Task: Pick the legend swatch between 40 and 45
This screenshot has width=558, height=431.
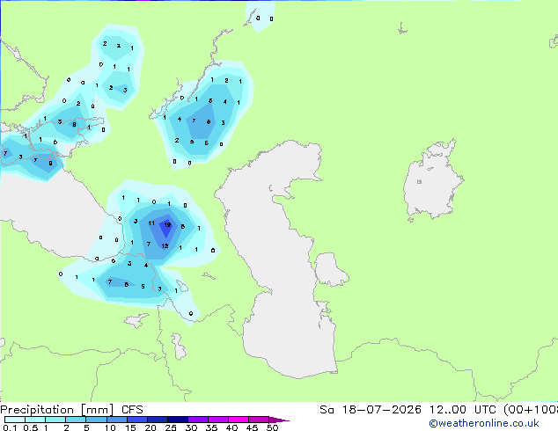Action: [x=239, y=420]
